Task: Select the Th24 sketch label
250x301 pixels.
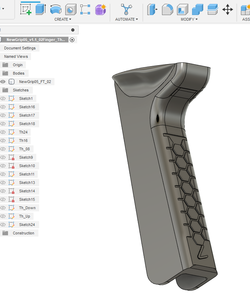Action: pyautogui.click(x=23, y=132)
